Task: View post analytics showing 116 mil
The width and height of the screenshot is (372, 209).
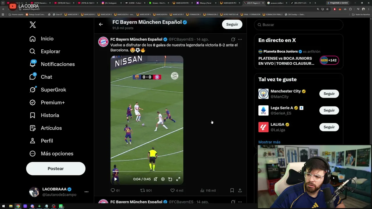Action: (x=208, y=190)
